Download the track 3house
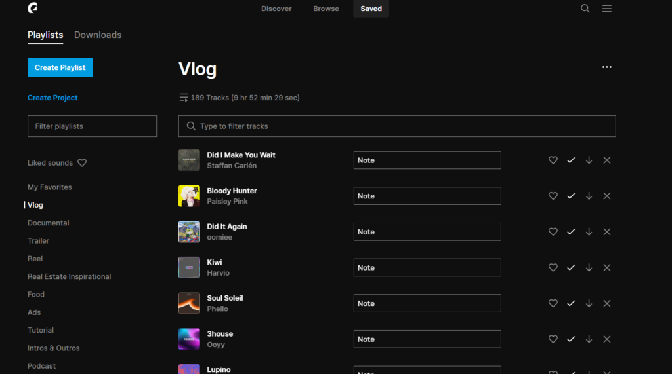Viewport: 672px width, 374px height. 589,339
